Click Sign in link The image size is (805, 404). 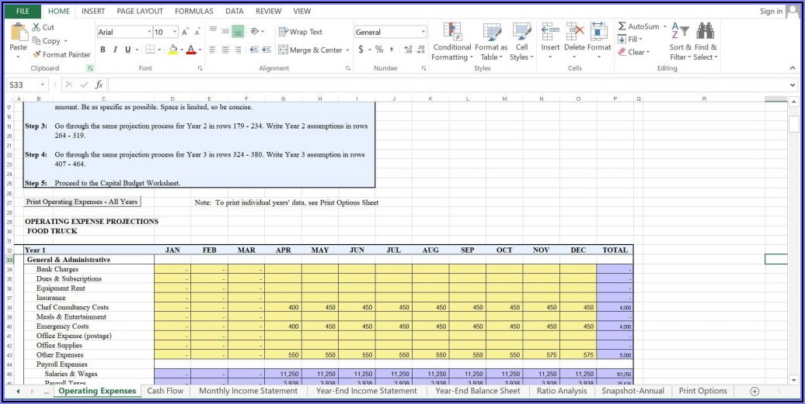click(x=771, y=11)
